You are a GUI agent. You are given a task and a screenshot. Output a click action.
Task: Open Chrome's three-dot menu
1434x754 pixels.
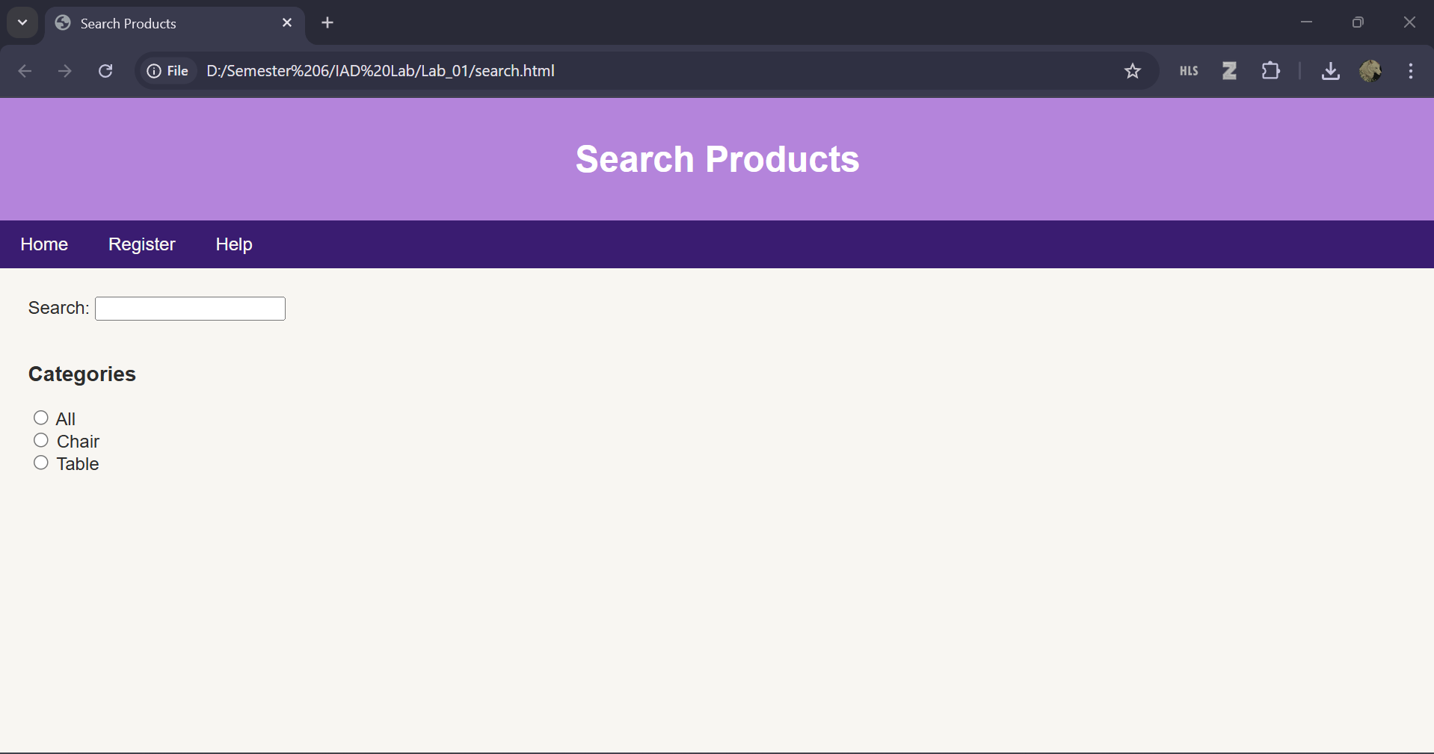pyautogui.click(x=1410, y=71)
